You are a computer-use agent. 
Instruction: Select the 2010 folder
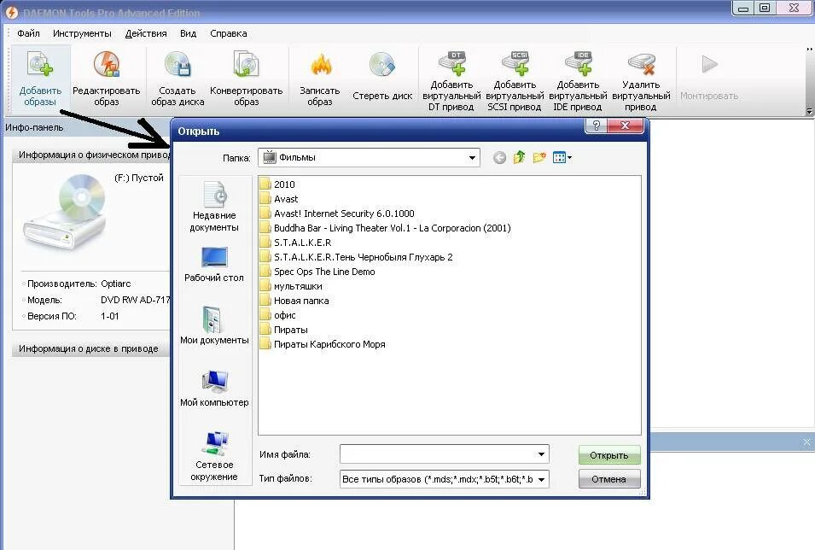coord(277,184)
